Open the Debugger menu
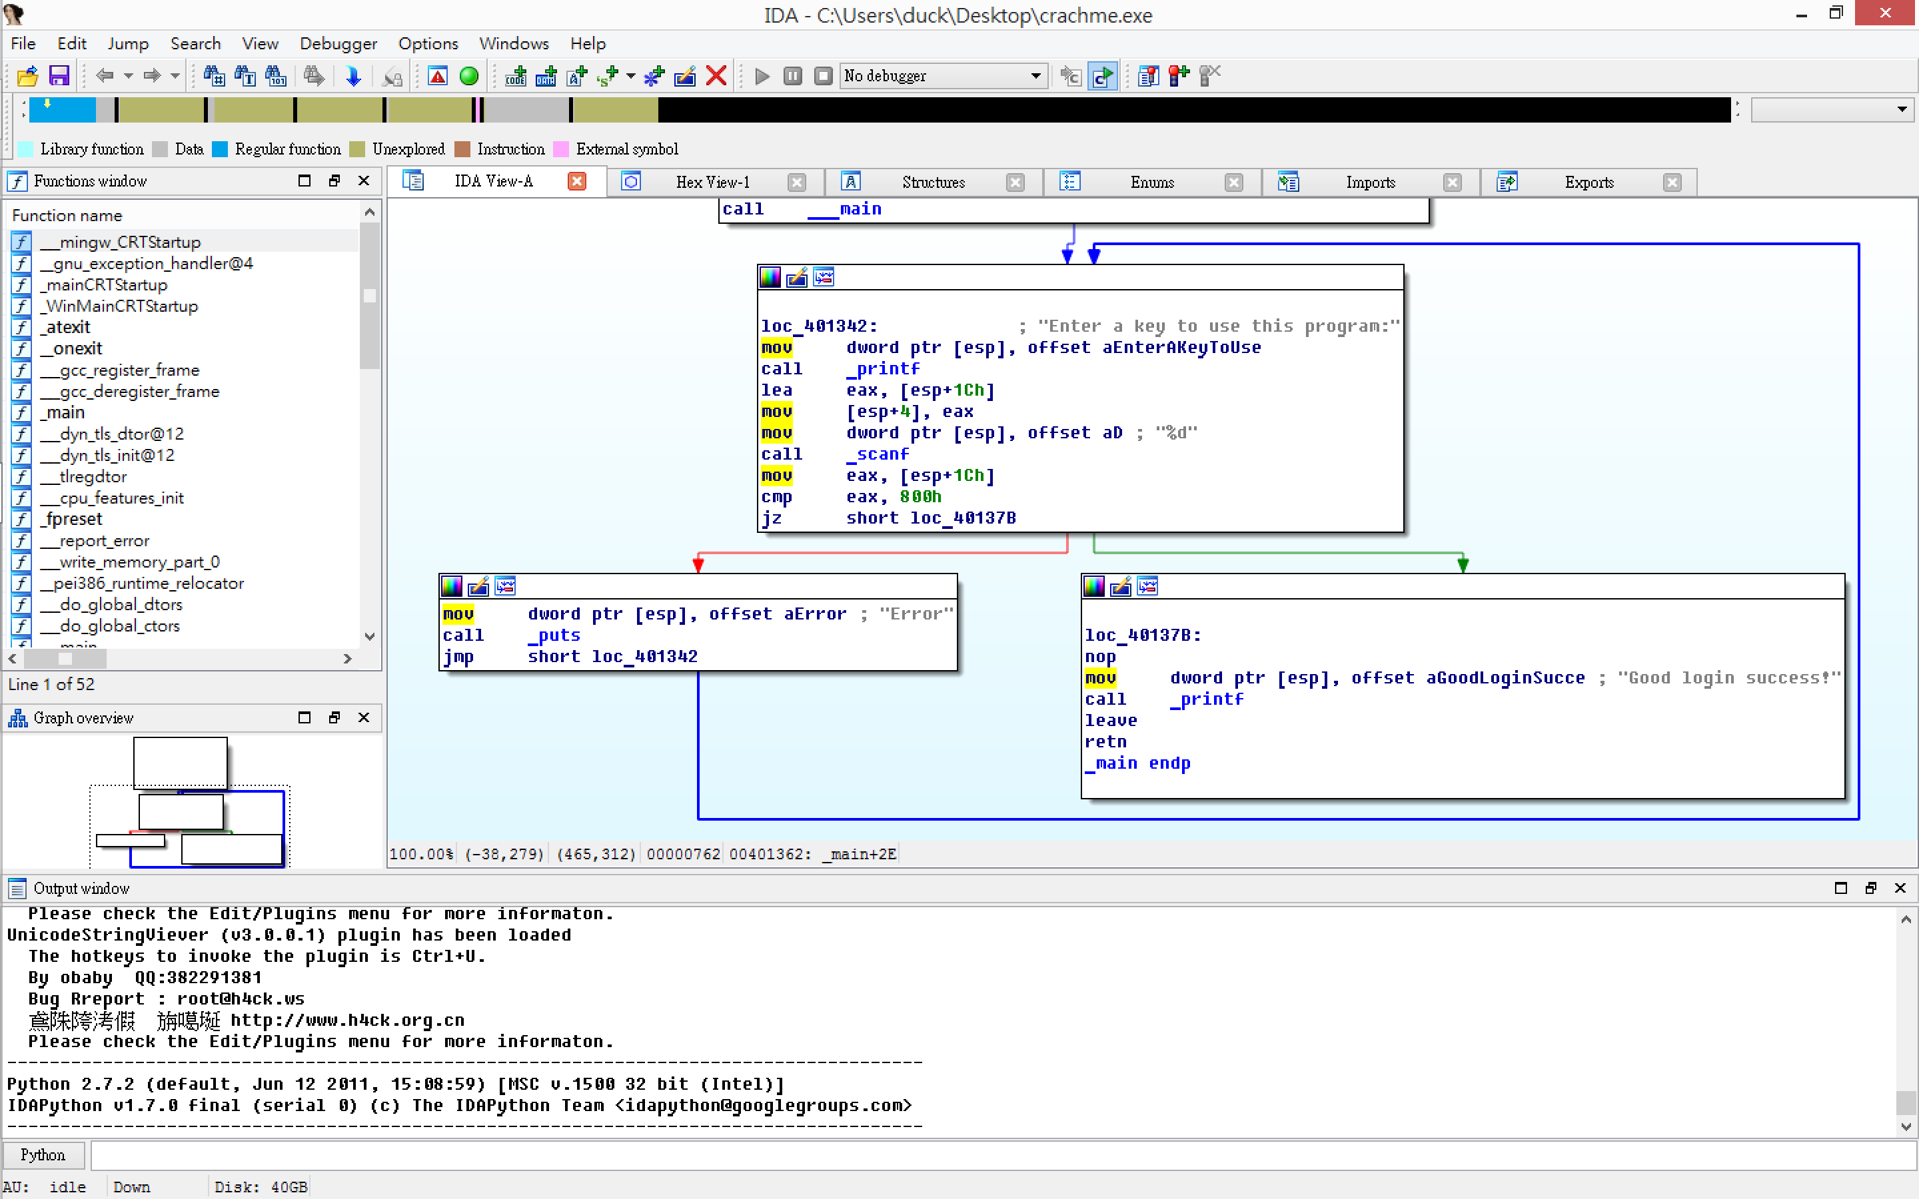Screen dimensions: 1919x1199 tap(338, 43)
